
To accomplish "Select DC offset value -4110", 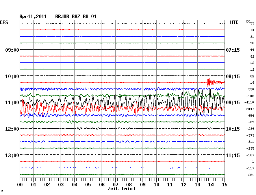I will click(x=249, y=102).
